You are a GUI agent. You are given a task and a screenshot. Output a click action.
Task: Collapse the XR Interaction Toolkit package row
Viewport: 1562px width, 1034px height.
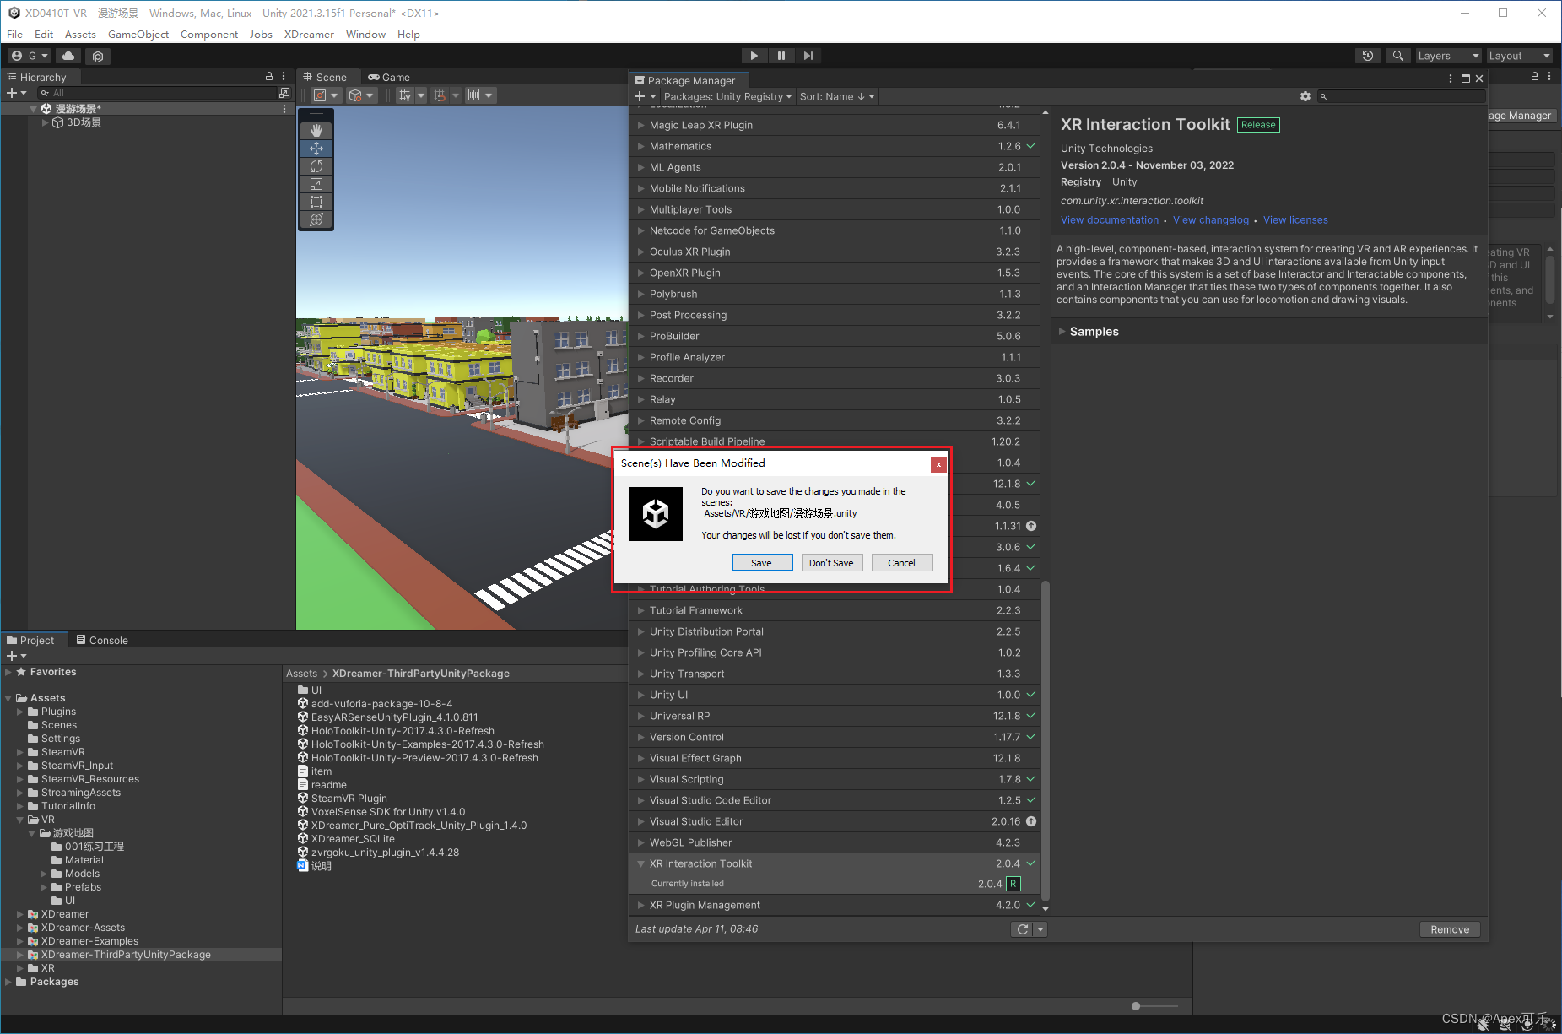[x=640, y=863]
